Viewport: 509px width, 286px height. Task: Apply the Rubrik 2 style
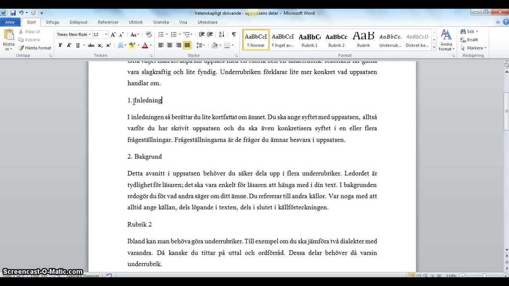[x=336, y=40]
